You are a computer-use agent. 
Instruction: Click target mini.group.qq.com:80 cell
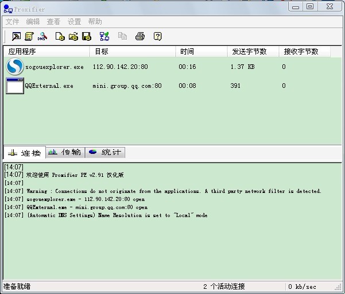pyautogui.click(x=127, y=86)
